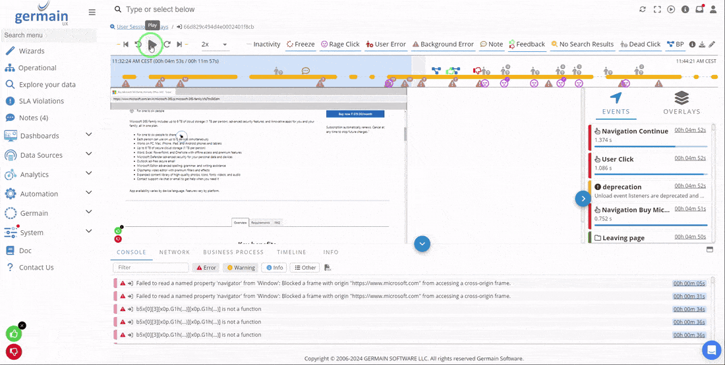The height and width of the screenshot is (365, 725).
Task: Click the Germain UX logo
Action: click(41, 14)
